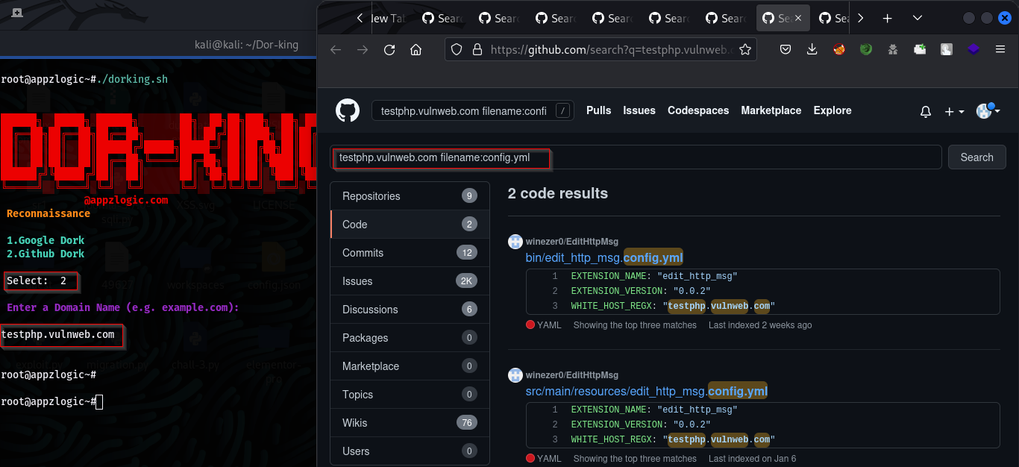Open Explore in GitHub header
Viewport: 1019px width, 467px height.
(x=833, y=110)
